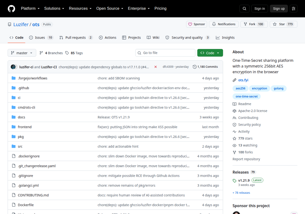Click the Sponsor heart button
This screenshot has width=305, height=214.
pos(197,24)
